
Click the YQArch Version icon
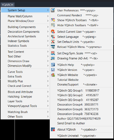pos(53,70)
